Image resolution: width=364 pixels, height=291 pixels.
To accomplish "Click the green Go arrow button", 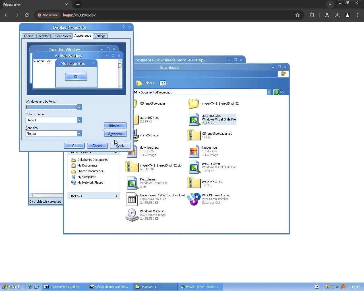I will point(276,92).
